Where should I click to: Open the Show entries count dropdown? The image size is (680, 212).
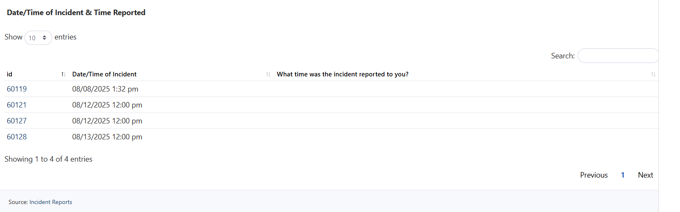coord(38,38)
